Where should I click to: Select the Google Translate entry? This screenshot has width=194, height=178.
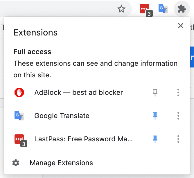(62, 116)
